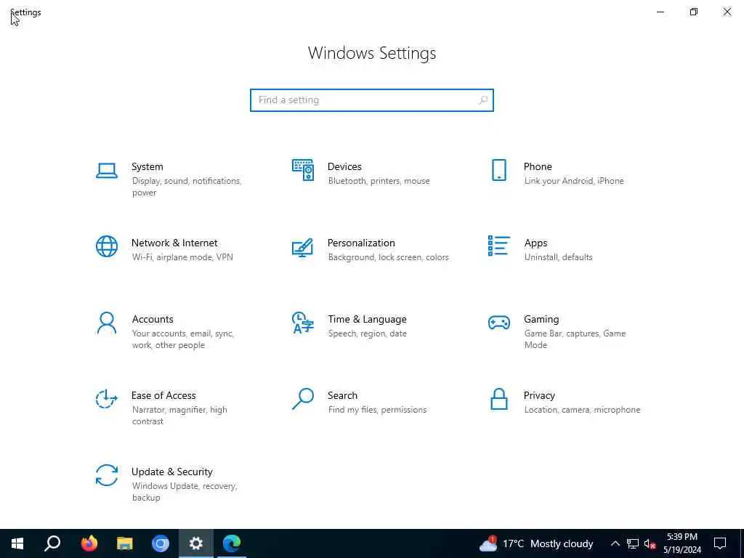Screen dimensions: 744x558
Task: Open the Ease of Access icon
Action: [x=107, y=399]
